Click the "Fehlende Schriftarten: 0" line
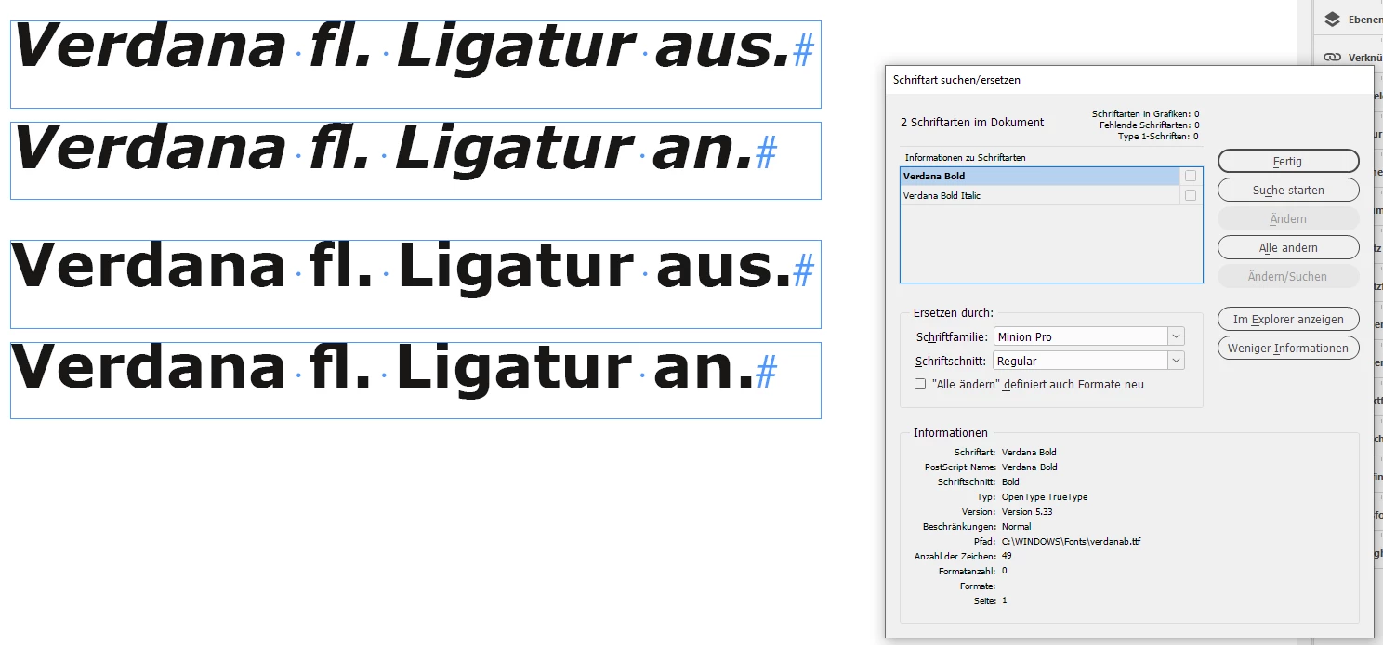 (1149, 125)
